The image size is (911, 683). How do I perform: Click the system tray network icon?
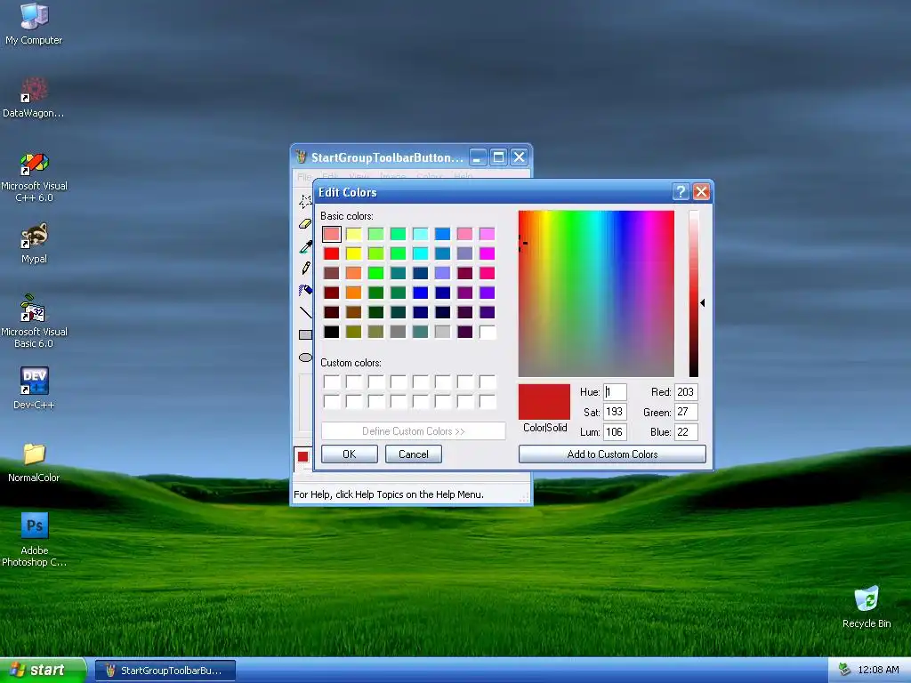pyautogui.click(x=844, y=670)
